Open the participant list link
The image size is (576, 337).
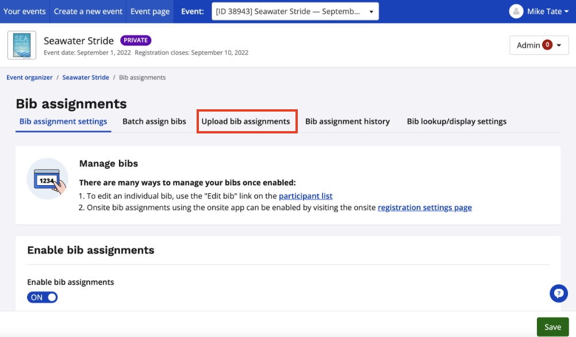(x=305, y=196)
